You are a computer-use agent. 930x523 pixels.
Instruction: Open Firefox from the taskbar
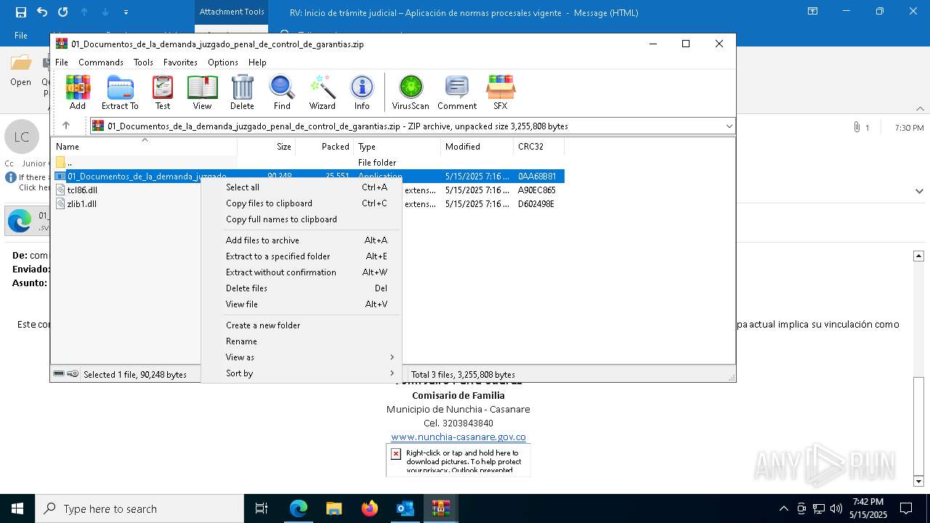(370, 508)
